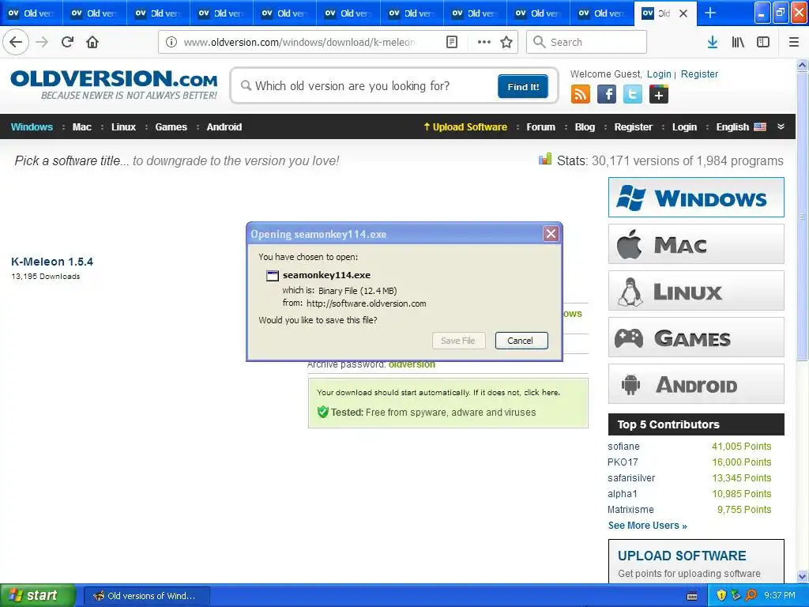The image size is (809, 607).
Task: Open K-Meleon 1.5.4 title link
Action: (x=52, y=262)
